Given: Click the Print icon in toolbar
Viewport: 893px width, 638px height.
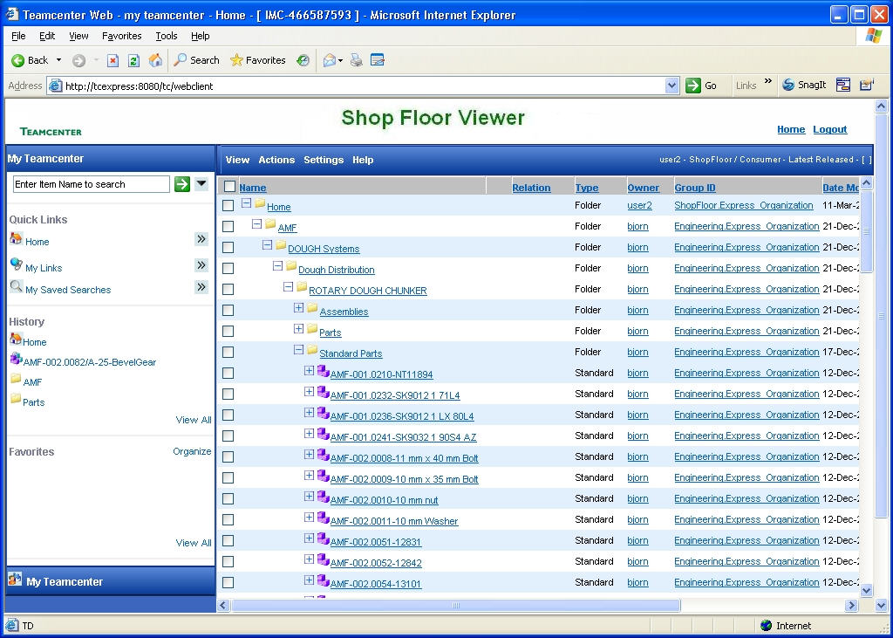Looking at the screenshot, I should click(x=357, y=60).
